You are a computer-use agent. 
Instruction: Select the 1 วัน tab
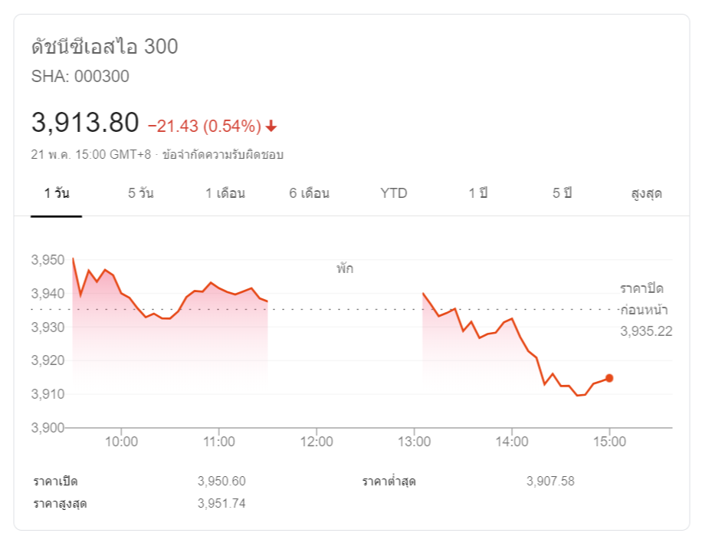pyautogui.click(x=57, y=193)
